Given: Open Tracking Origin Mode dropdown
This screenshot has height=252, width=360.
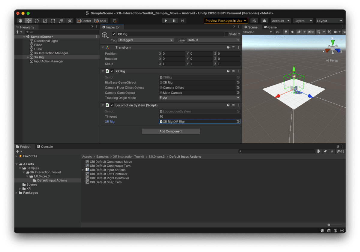Looking at the screenshot, I should pos(199,98).
